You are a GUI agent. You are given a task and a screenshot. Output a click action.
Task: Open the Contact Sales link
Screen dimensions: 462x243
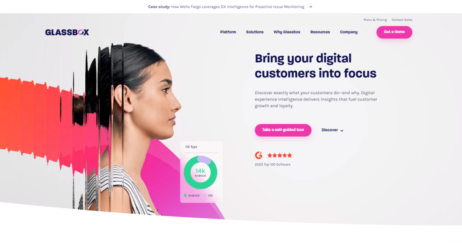[402, 20]
